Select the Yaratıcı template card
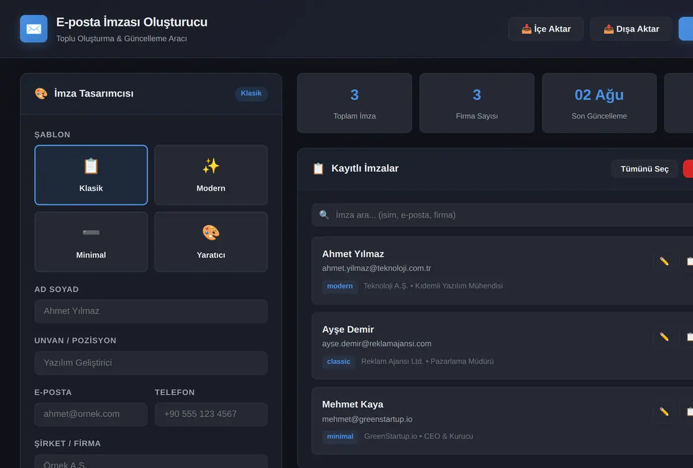The height and width of the screenshot is (468, 693). pyautogui.click(x=211, y=242)
